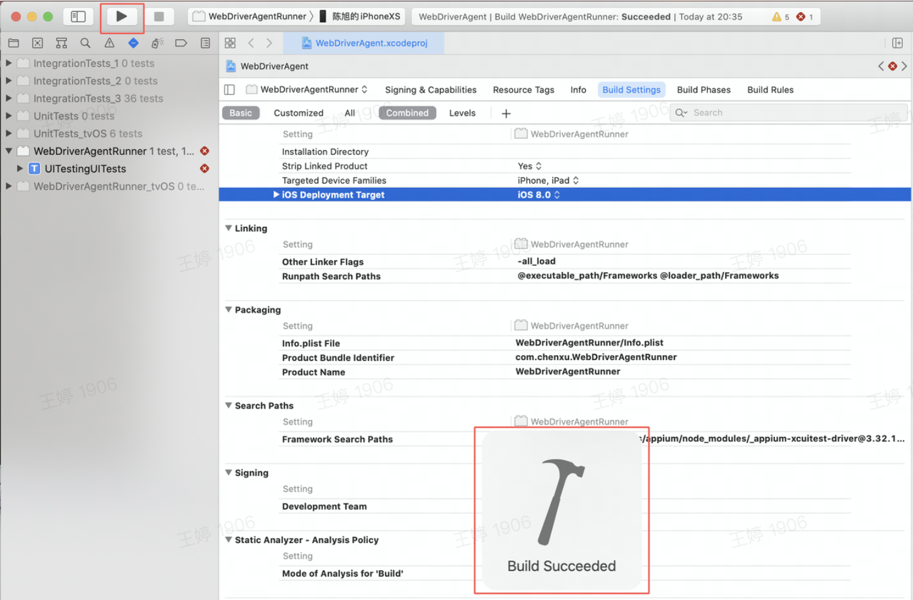This screenshot has height=600, width=913.
Task: Expand the UnitTests test group
Action: coord(9,116)
